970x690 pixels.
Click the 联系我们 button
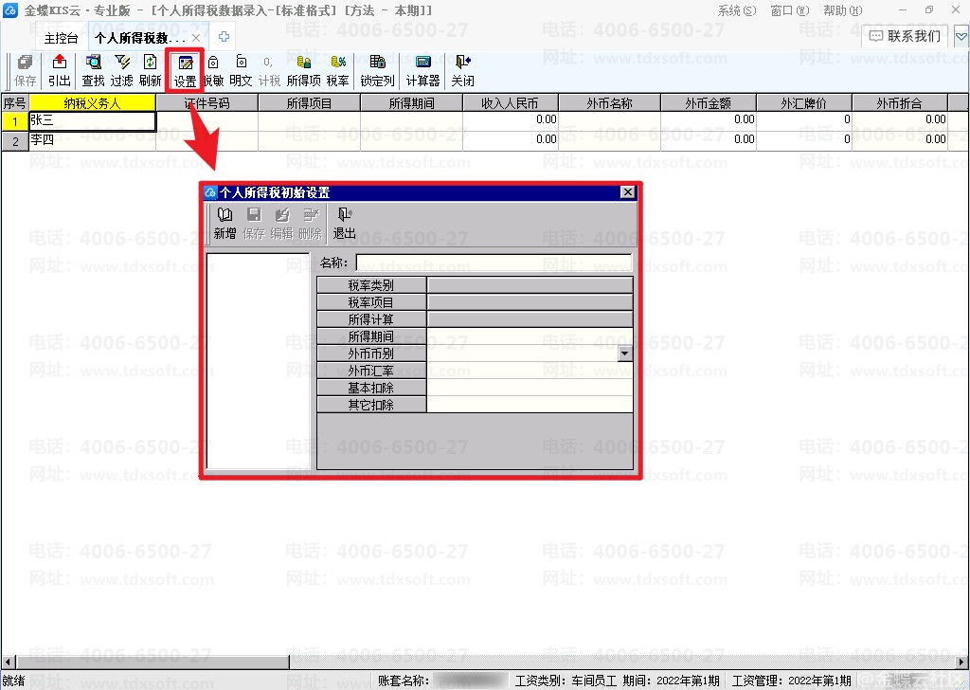pyautogui.click(x=905, y=37)
